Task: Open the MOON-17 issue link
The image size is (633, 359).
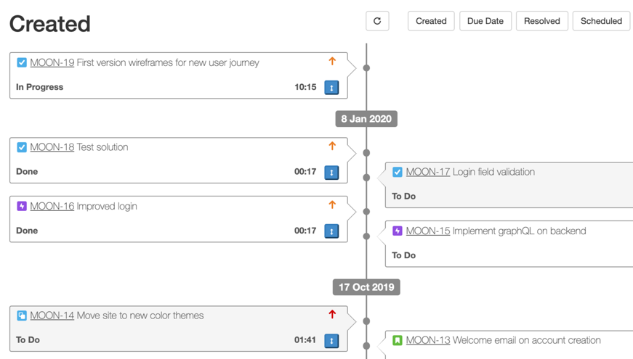Action: click(x=428, y=172)
